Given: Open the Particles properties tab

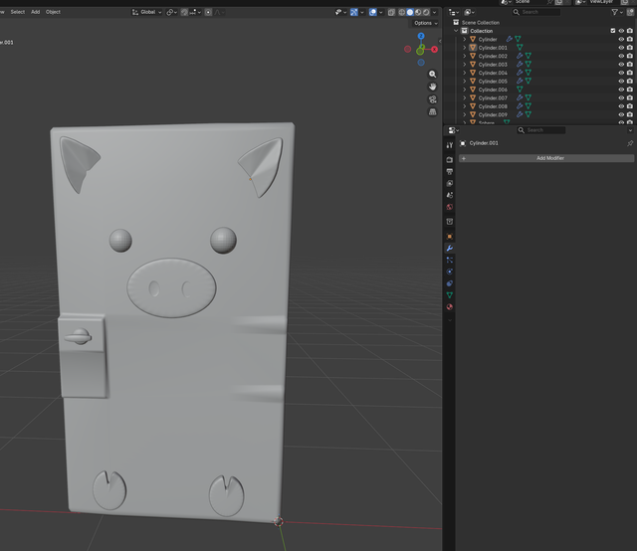Looking at the screenshot, I should (449, 260).
